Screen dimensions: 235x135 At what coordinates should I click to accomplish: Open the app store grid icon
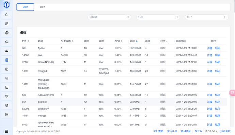[7, 24]
